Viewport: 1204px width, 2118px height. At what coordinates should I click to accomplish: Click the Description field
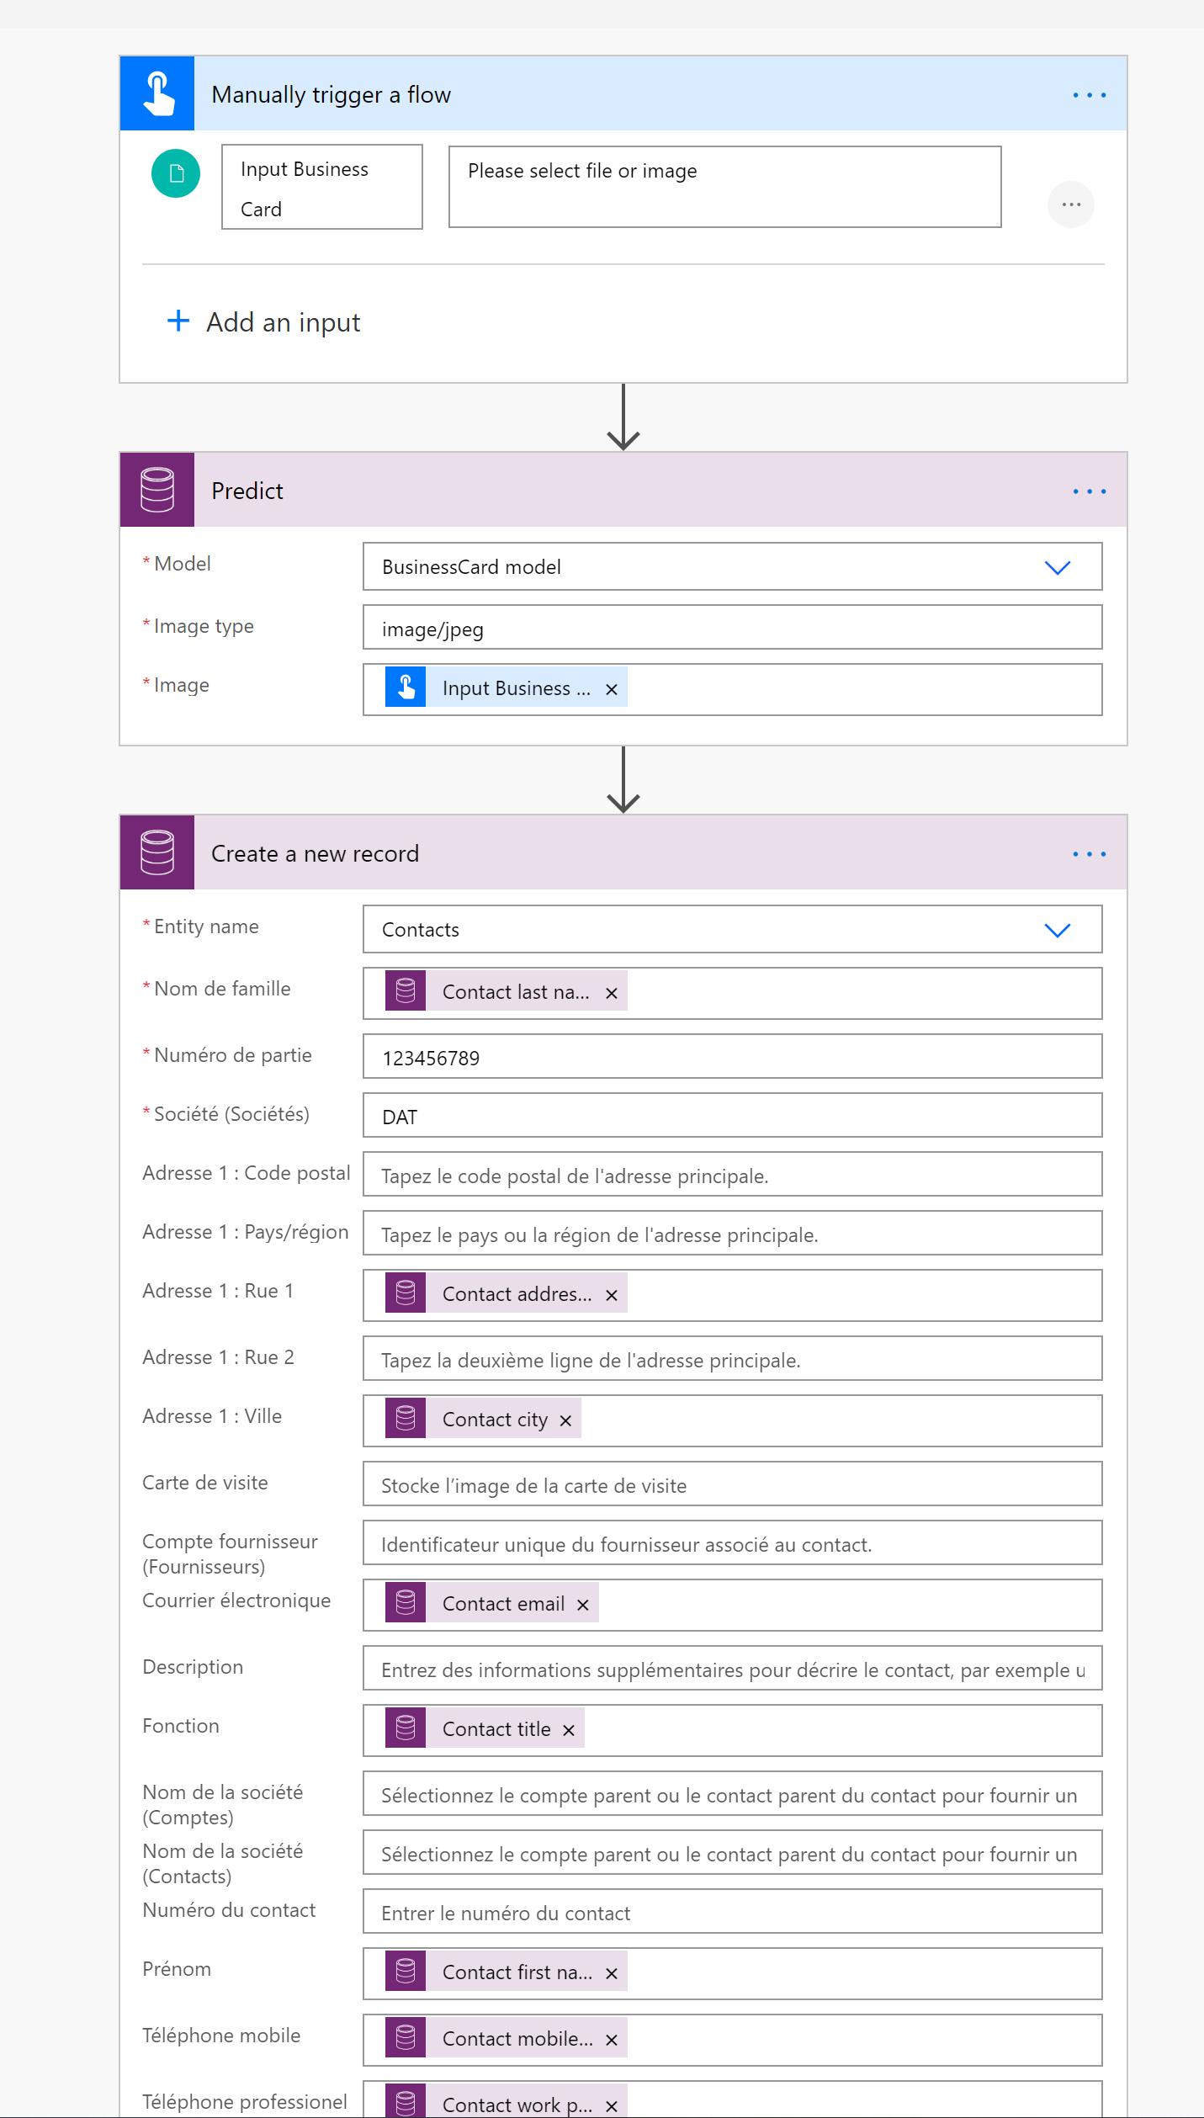point(733,1668)
